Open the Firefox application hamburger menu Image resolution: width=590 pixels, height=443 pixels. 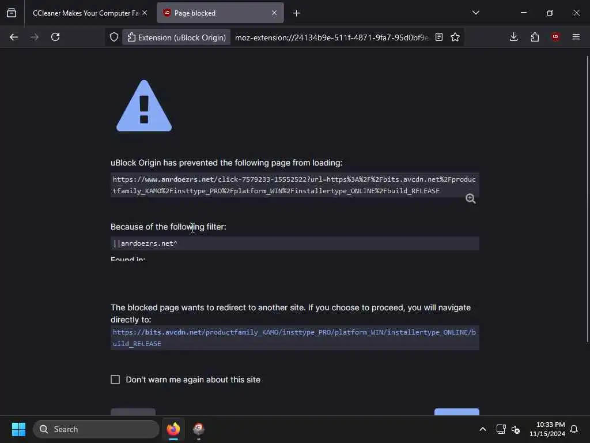point(576,37)
